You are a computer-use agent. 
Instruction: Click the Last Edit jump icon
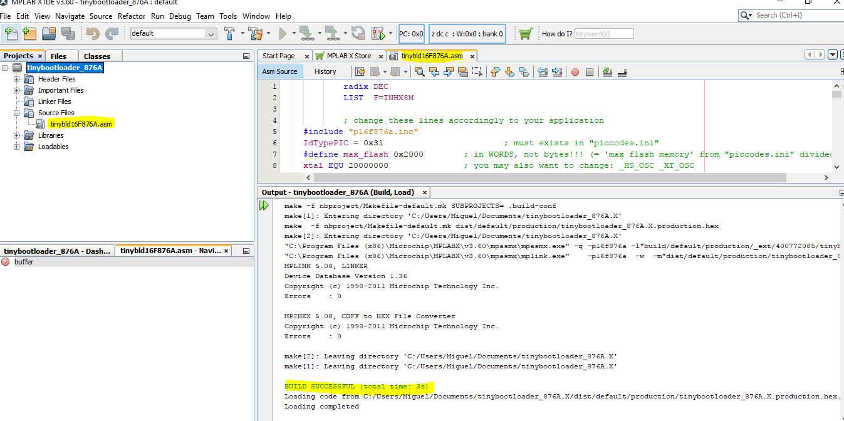(x=360, y=71)
